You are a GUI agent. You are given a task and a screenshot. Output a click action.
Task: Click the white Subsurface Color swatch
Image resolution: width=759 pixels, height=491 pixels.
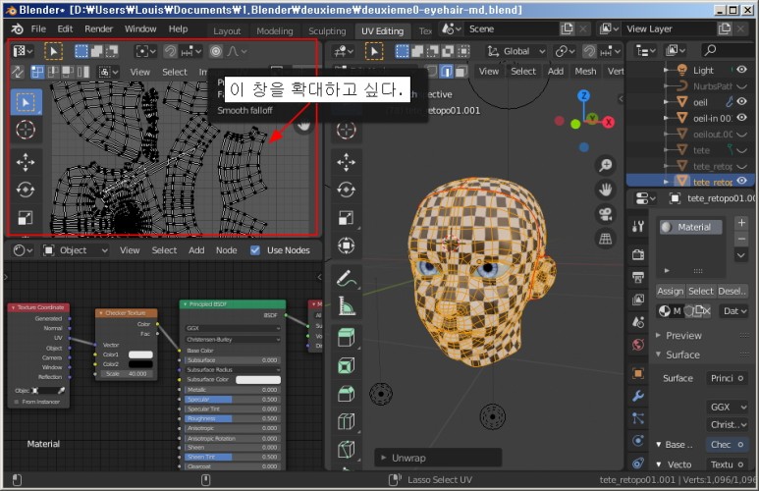257,380
